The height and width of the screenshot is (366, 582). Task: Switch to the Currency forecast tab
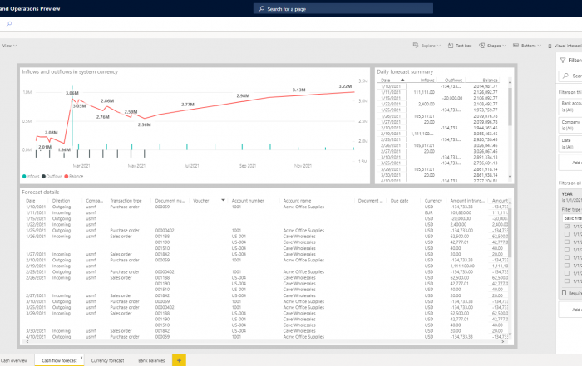coord(107,360)
